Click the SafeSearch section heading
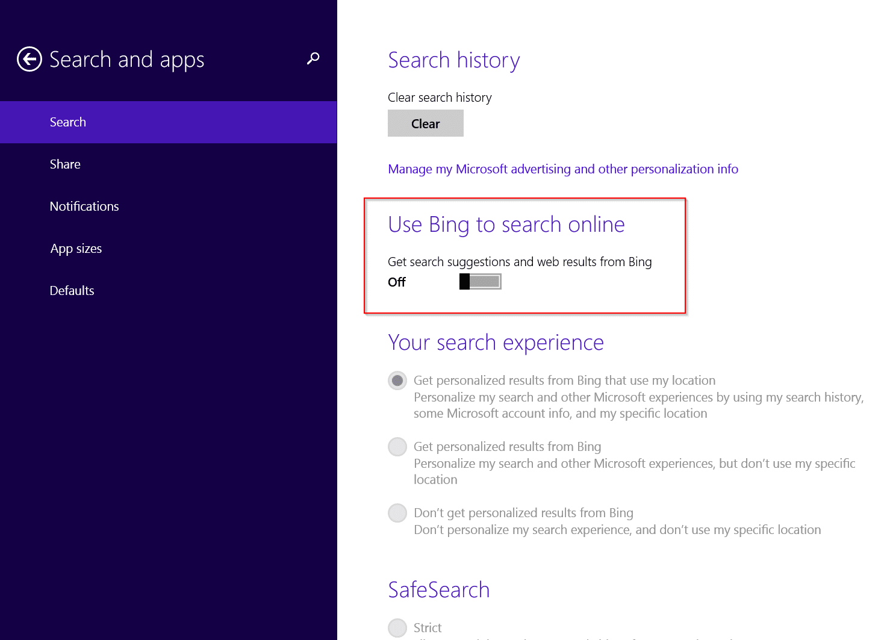The height and width of the screenshot is (640, 890). [438, 590]
